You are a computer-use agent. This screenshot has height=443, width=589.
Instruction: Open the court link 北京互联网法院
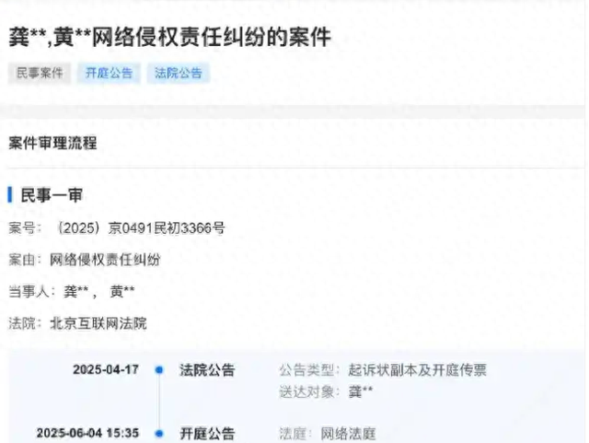98,323
